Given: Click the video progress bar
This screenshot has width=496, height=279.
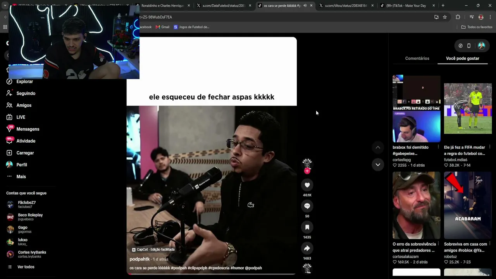Looking at the screenshot, I should (212, 274).
